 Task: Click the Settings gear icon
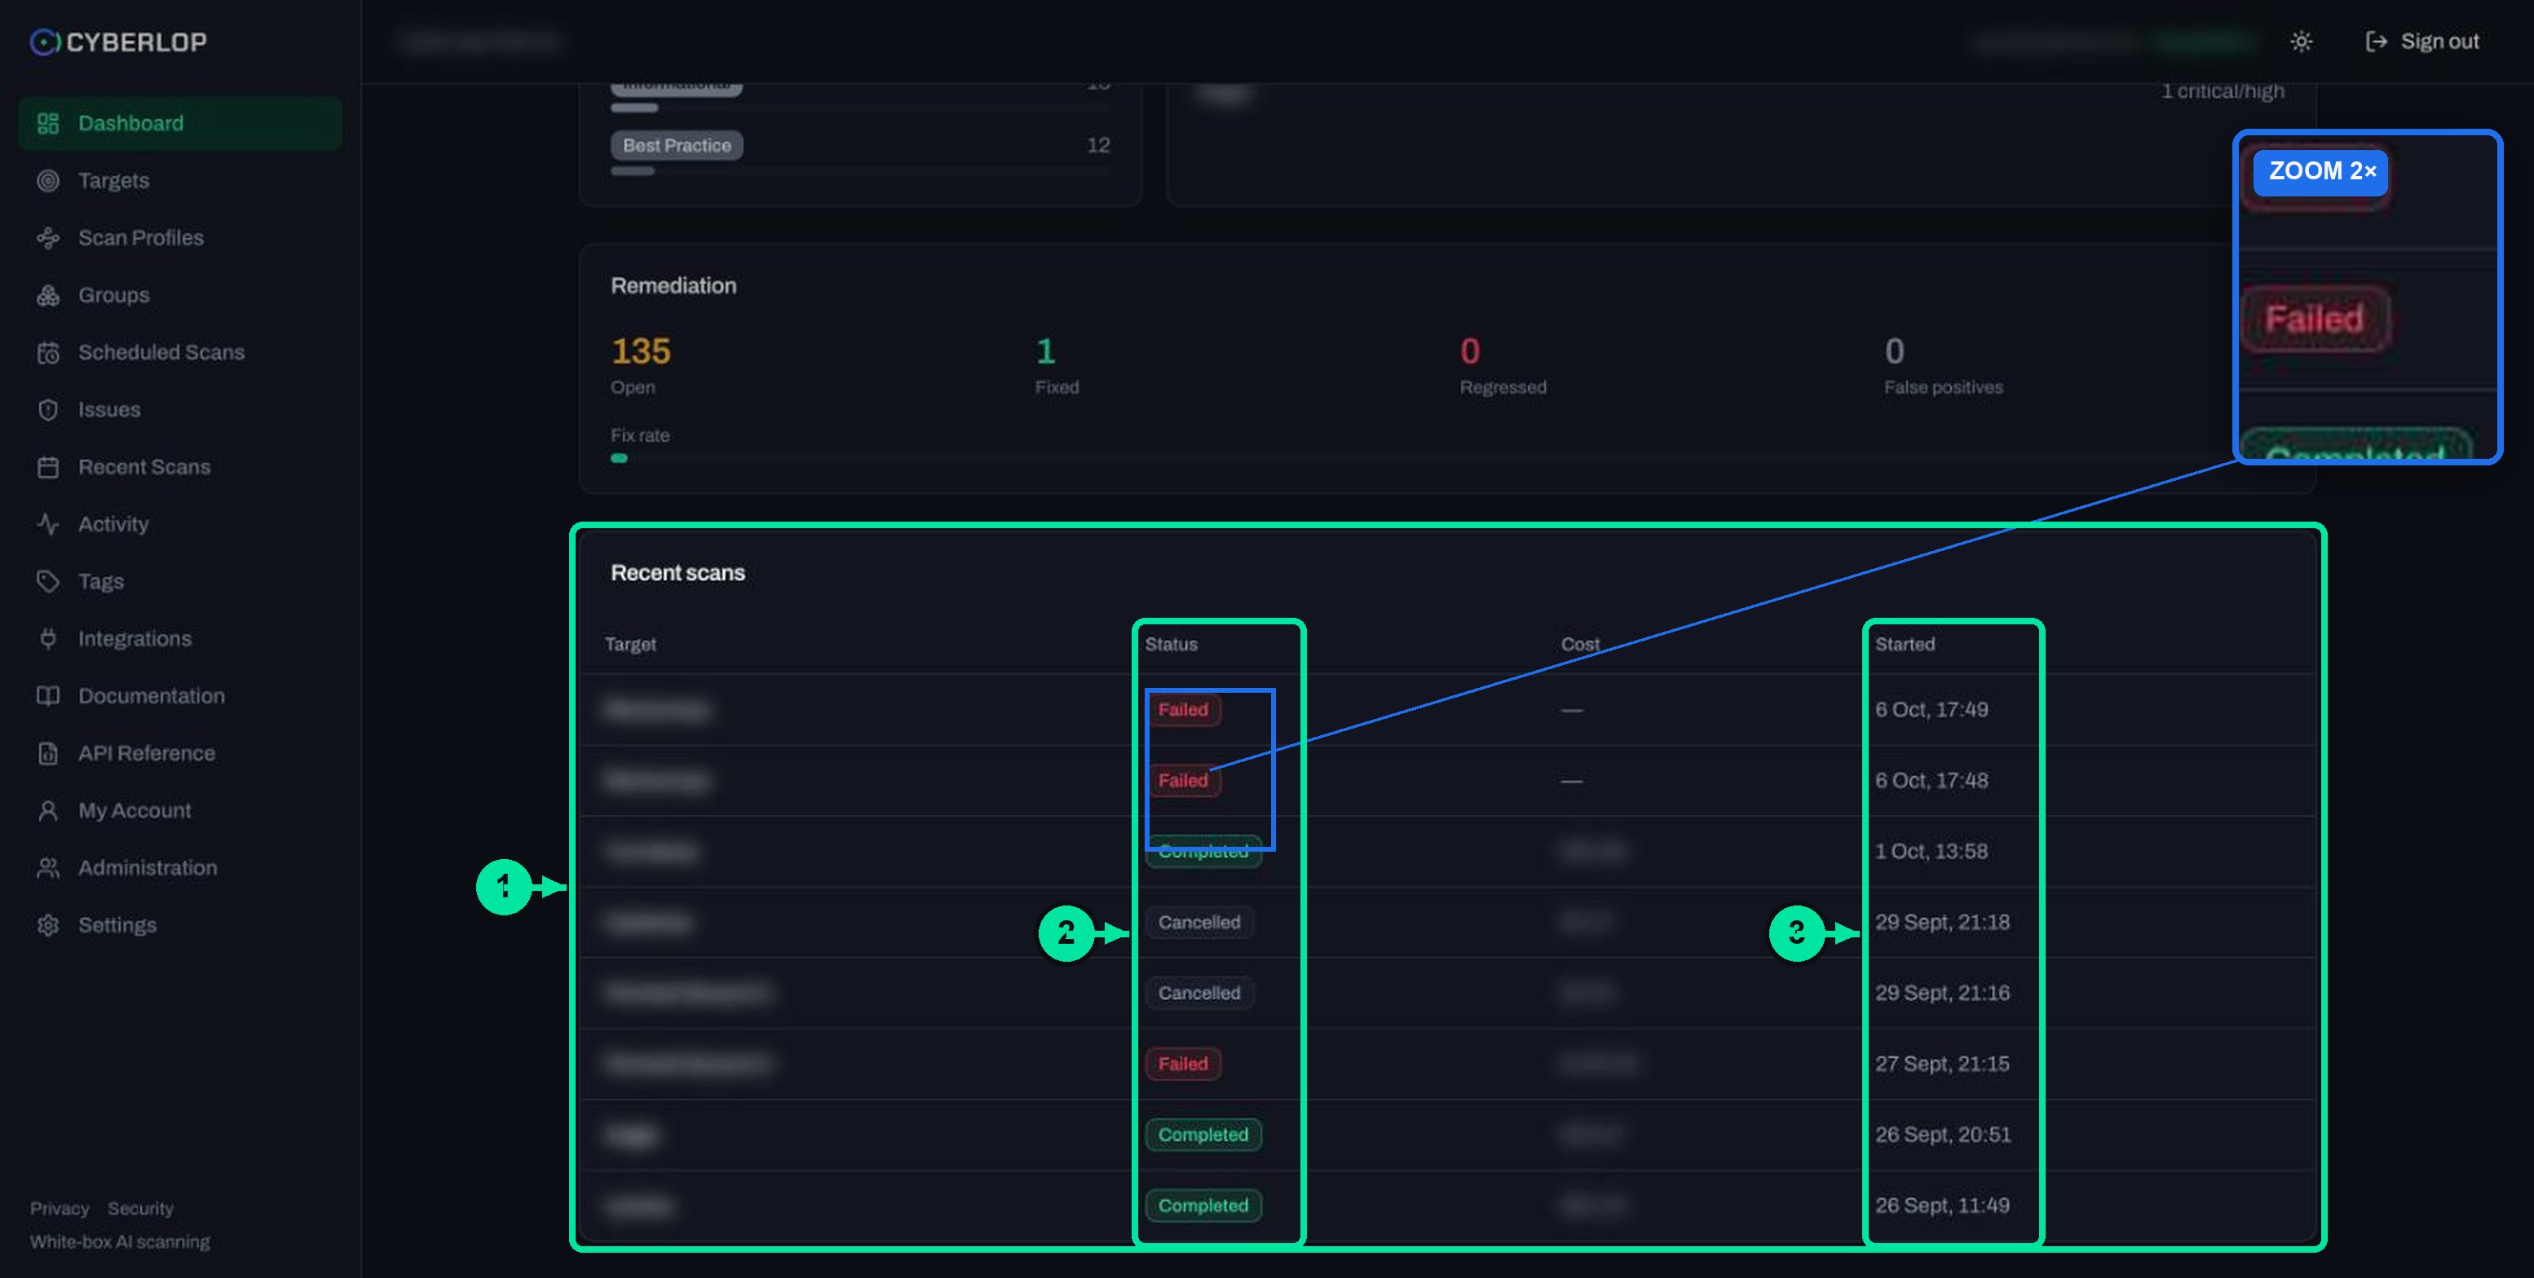(47, 925)
